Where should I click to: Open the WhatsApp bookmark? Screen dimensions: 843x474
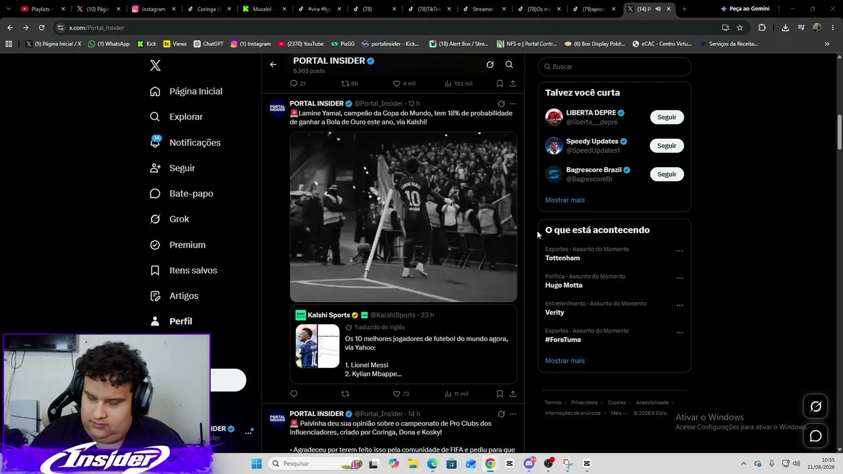tap(109, 44)
